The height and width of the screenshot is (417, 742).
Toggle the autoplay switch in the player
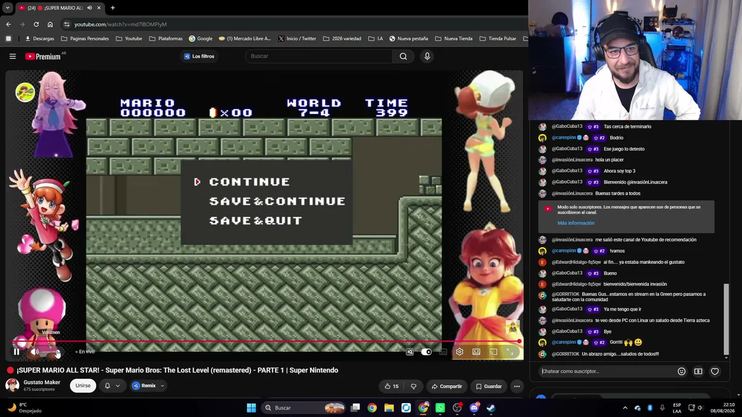[426, 352]
